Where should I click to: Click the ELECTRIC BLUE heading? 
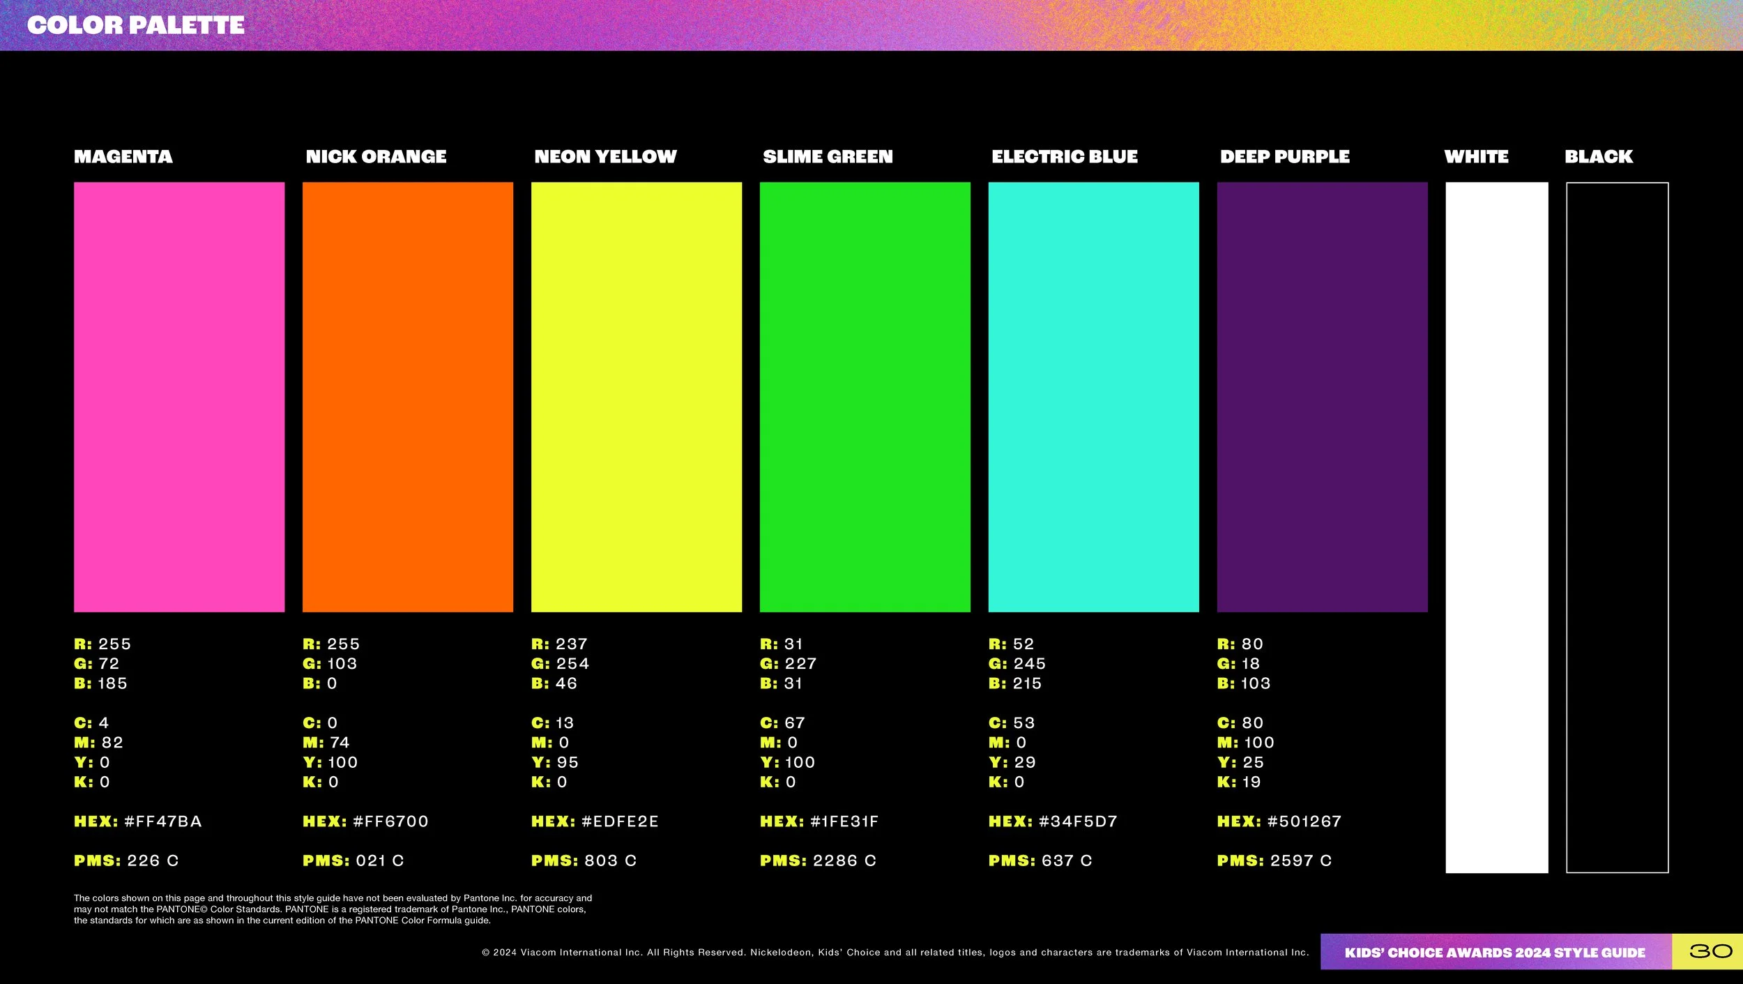coord(1065,156)
